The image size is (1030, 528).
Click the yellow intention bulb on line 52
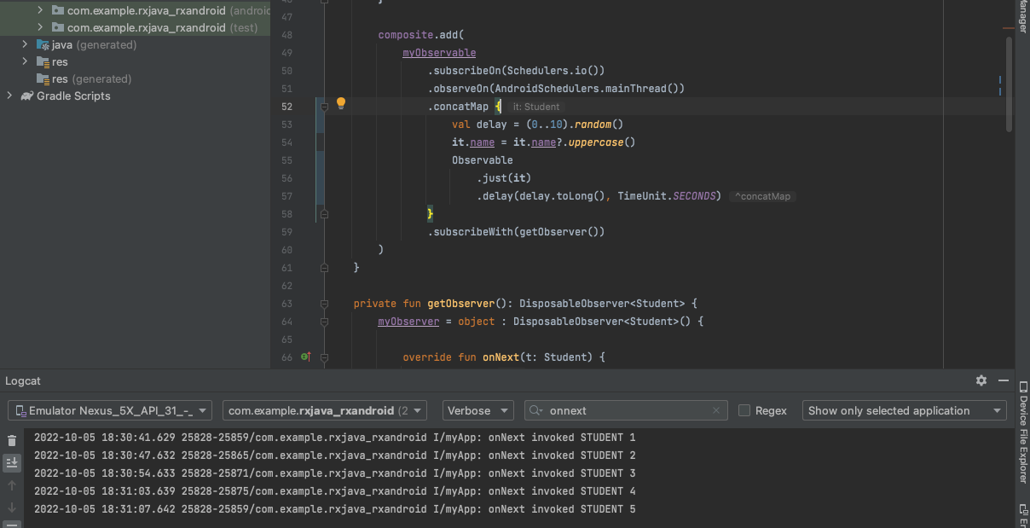(x=341, y=102)
